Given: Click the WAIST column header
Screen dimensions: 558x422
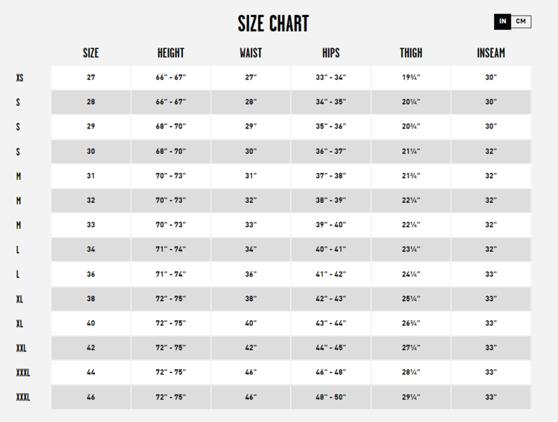Looking at the screenshot, I should (x=251, y=53).
